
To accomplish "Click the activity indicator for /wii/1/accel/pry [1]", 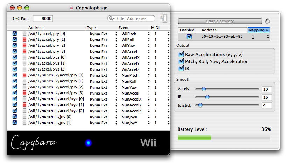I will pyautogui.click(x=24, y=39).
